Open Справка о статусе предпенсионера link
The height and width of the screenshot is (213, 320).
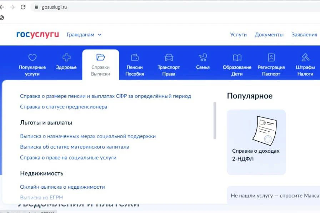tap(64, 107)
